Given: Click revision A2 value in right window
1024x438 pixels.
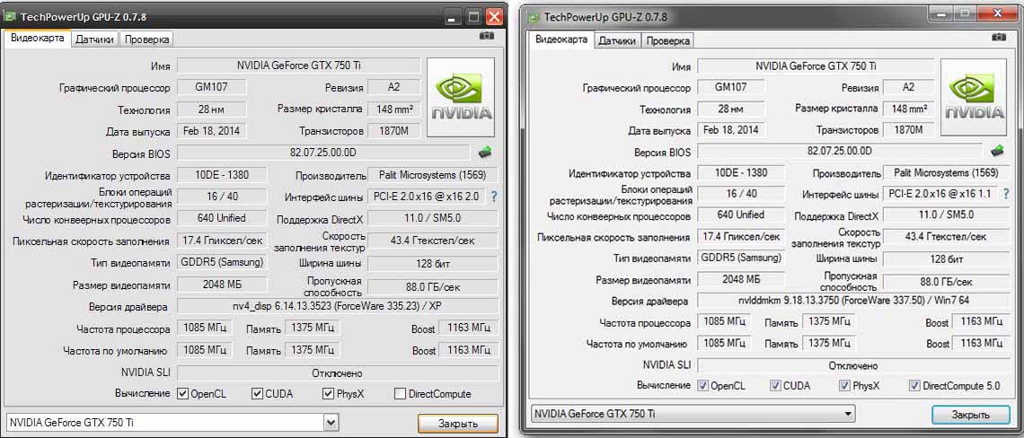Looking at the screenshot, I should [908, 87].
